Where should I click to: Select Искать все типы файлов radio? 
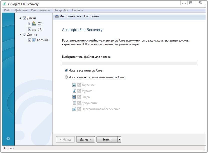pos(66,70)
